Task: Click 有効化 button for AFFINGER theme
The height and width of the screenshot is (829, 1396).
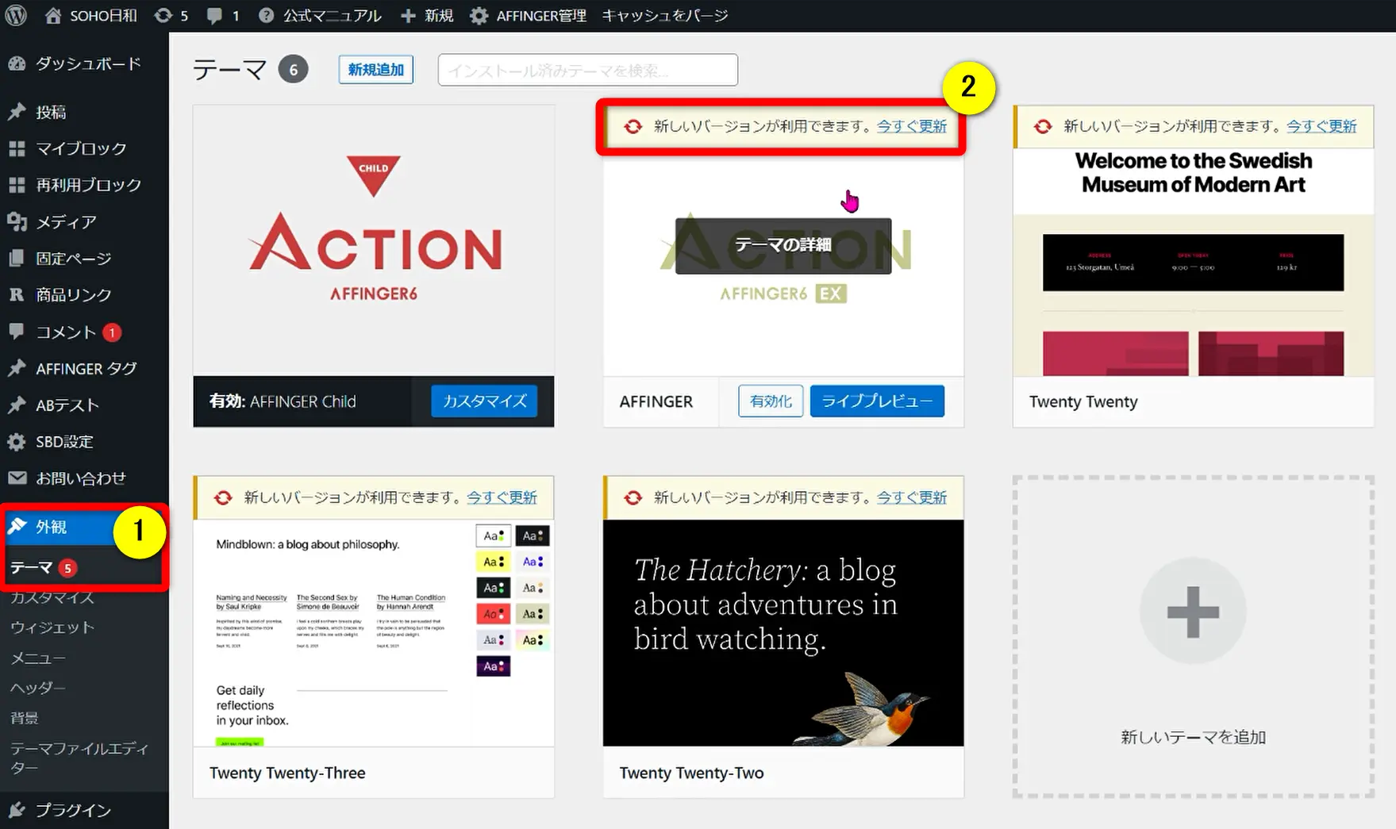Action: coord(771,401)
